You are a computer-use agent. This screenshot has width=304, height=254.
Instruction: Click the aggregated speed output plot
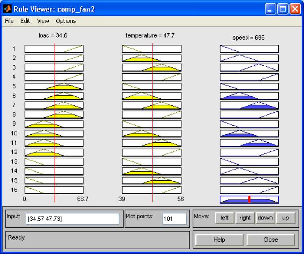click(249, 199)
